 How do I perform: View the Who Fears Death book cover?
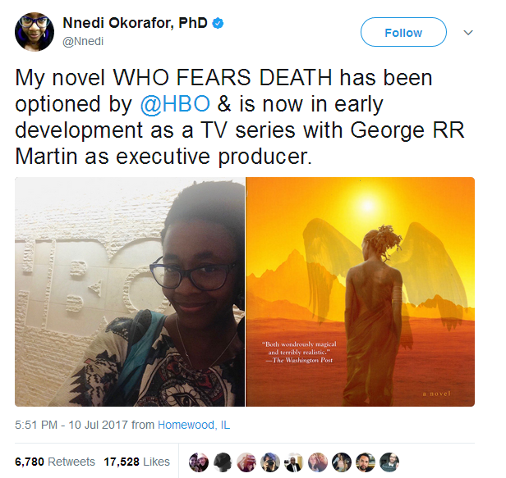click(x=360, y=292)
